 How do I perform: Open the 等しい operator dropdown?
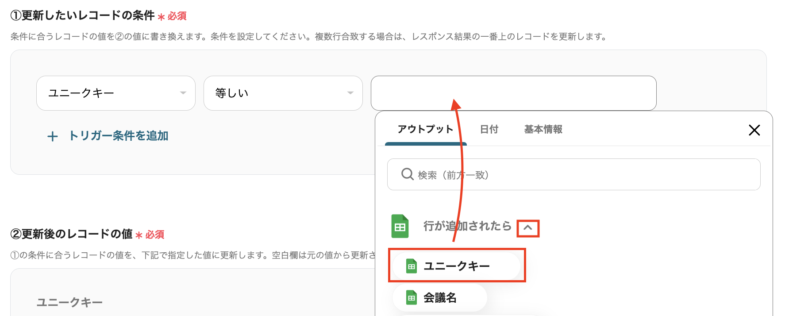pos(283,93)
